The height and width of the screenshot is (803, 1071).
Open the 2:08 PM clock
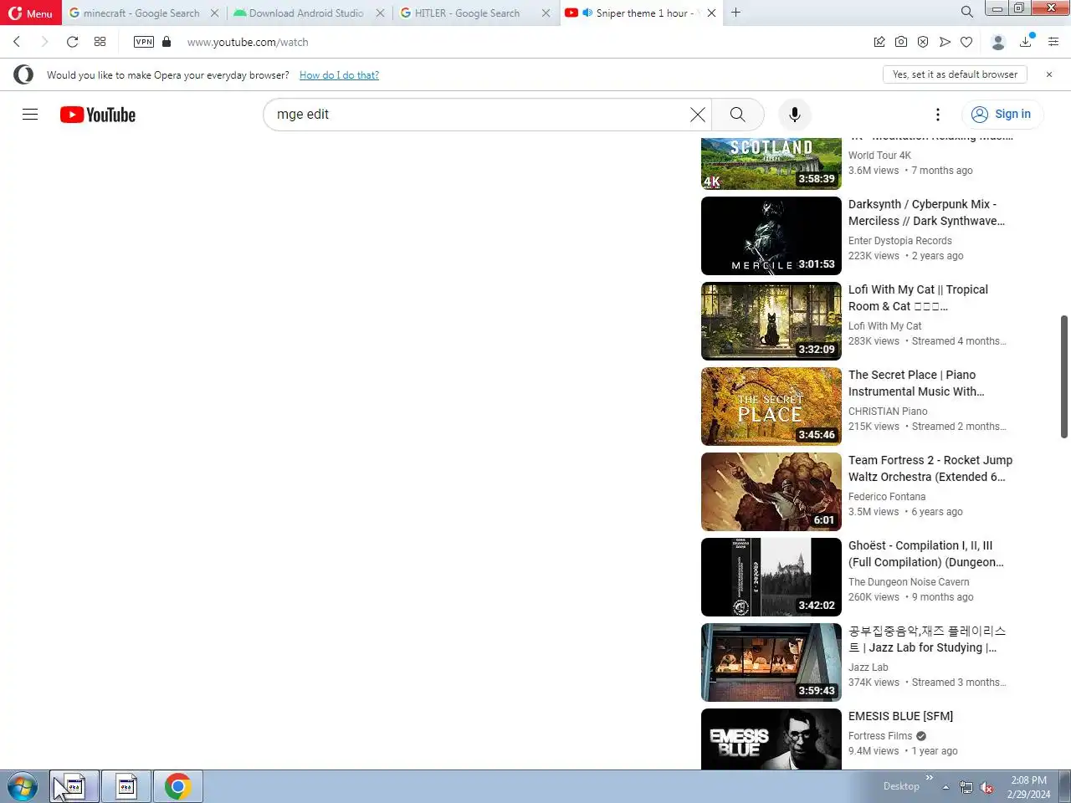(x=1028, y=787)
